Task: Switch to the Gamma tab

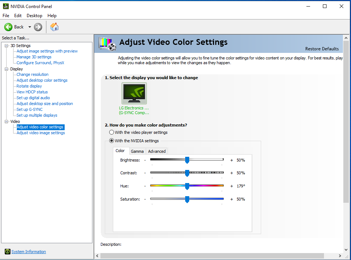Action: [x=137, y=151]
